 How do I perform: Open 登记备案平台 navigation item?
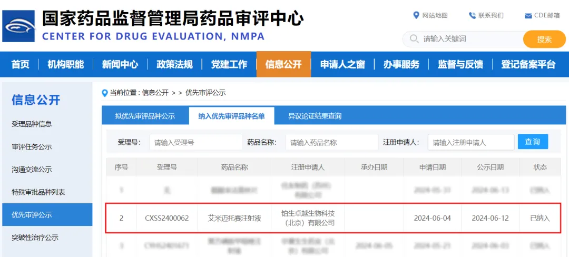(x=528, y=64)
